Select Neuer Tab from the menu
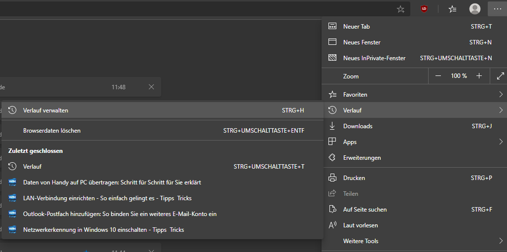Screen dimensions: 507x252 [357, 27]
